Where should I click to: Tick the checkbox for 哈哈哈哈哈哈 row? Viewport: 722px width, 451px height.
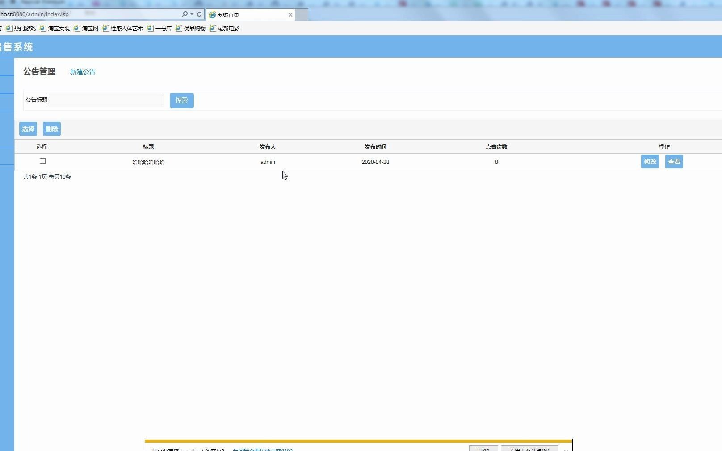coord(43,161)
